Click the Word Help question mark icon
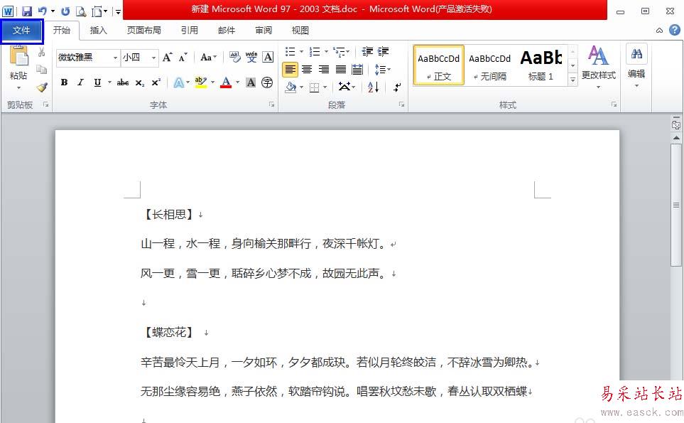The height and width of the screenshot is (423, 684). pos(674,30)
